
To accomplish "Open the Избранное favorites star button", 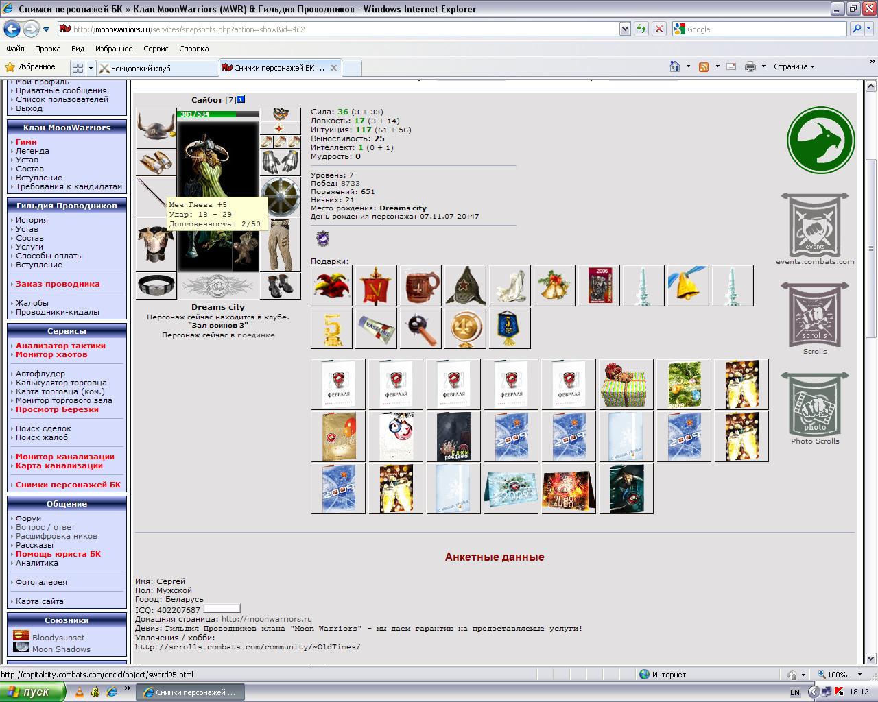I will pos(30,67).
